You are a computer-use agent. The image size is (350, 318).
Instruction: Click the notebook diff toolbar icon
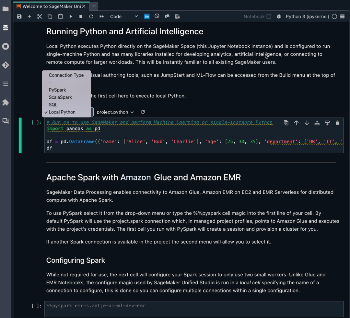[x=178, y=16]
